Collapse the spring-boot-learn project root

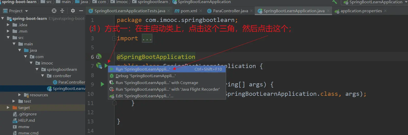[3, 18]
